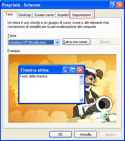
Task: Open the Desktop tab
Action: [24, 15]
